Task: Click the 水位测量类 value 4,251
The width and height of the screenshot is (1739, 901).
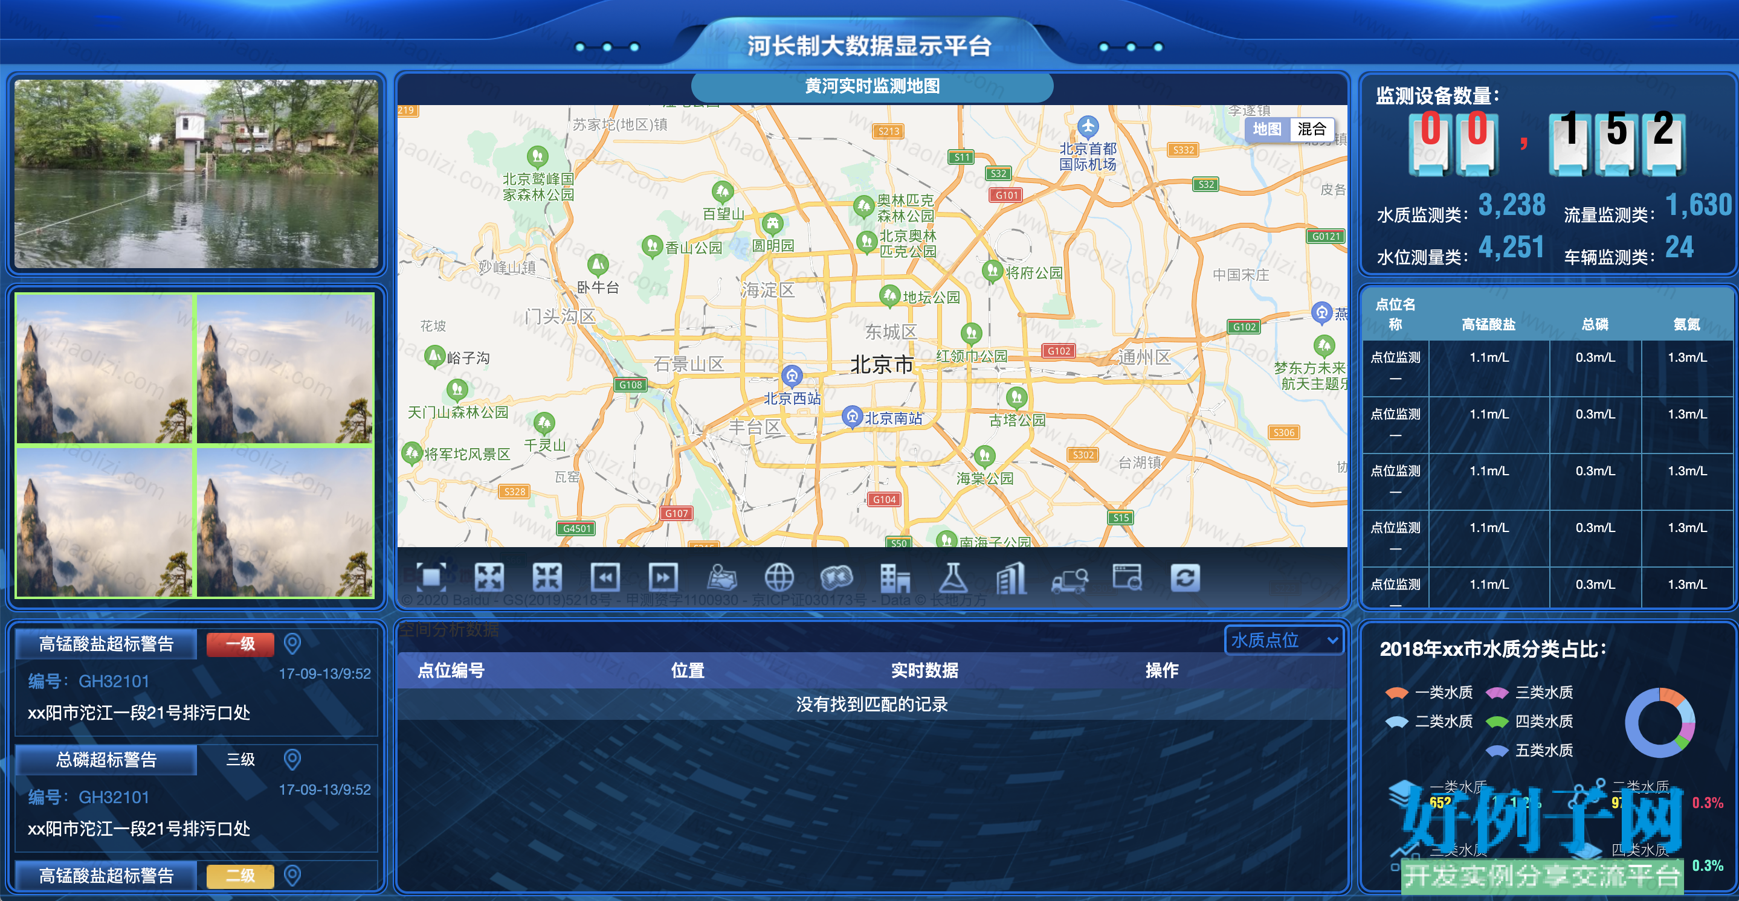Action: tap(1511, 248)
